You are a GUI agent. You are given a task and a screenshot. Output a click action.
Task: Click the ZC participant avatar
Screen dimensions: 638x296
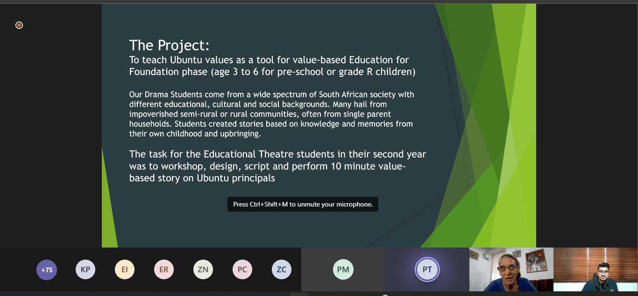[x=282, y=269]
